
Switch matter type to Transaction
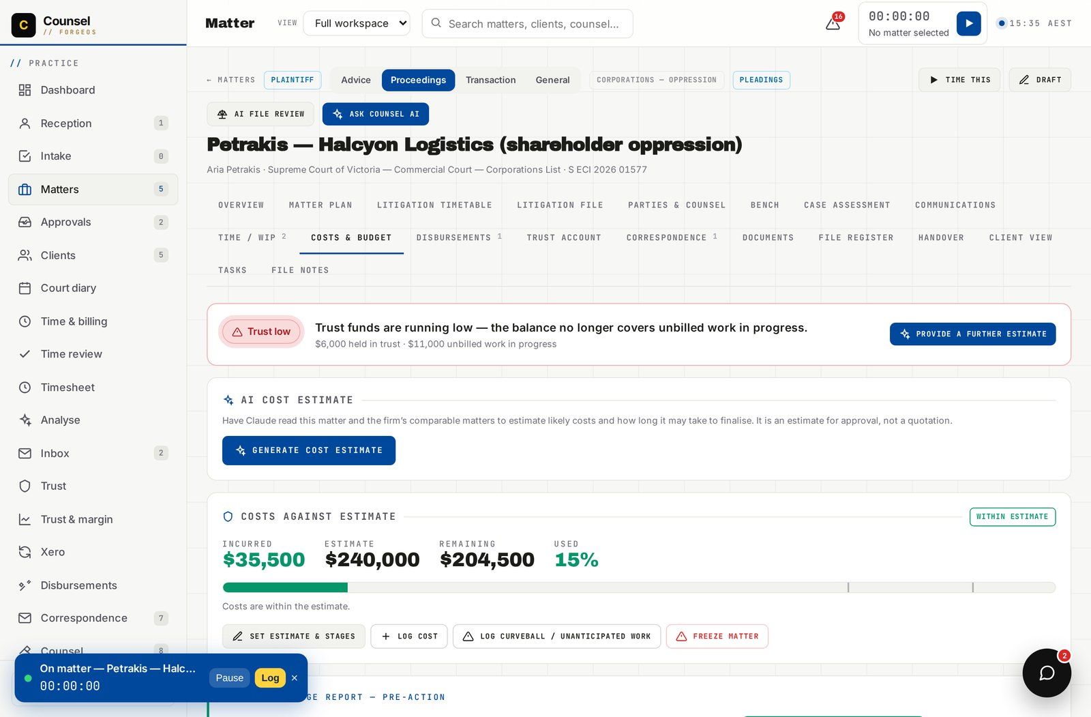click(491, 80)
